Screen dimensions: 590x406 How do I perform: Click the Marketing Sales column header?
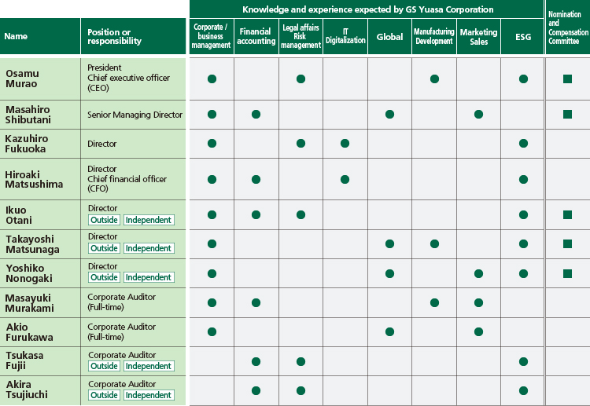pos(478,36)
